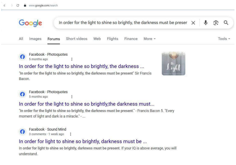236x165 pixels.
Task: Start a voice search with microphone
Action: 205,23
